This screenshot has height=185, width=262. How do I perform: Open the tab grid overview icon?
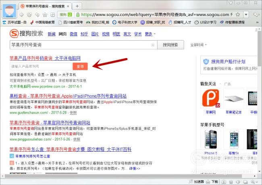53,15
